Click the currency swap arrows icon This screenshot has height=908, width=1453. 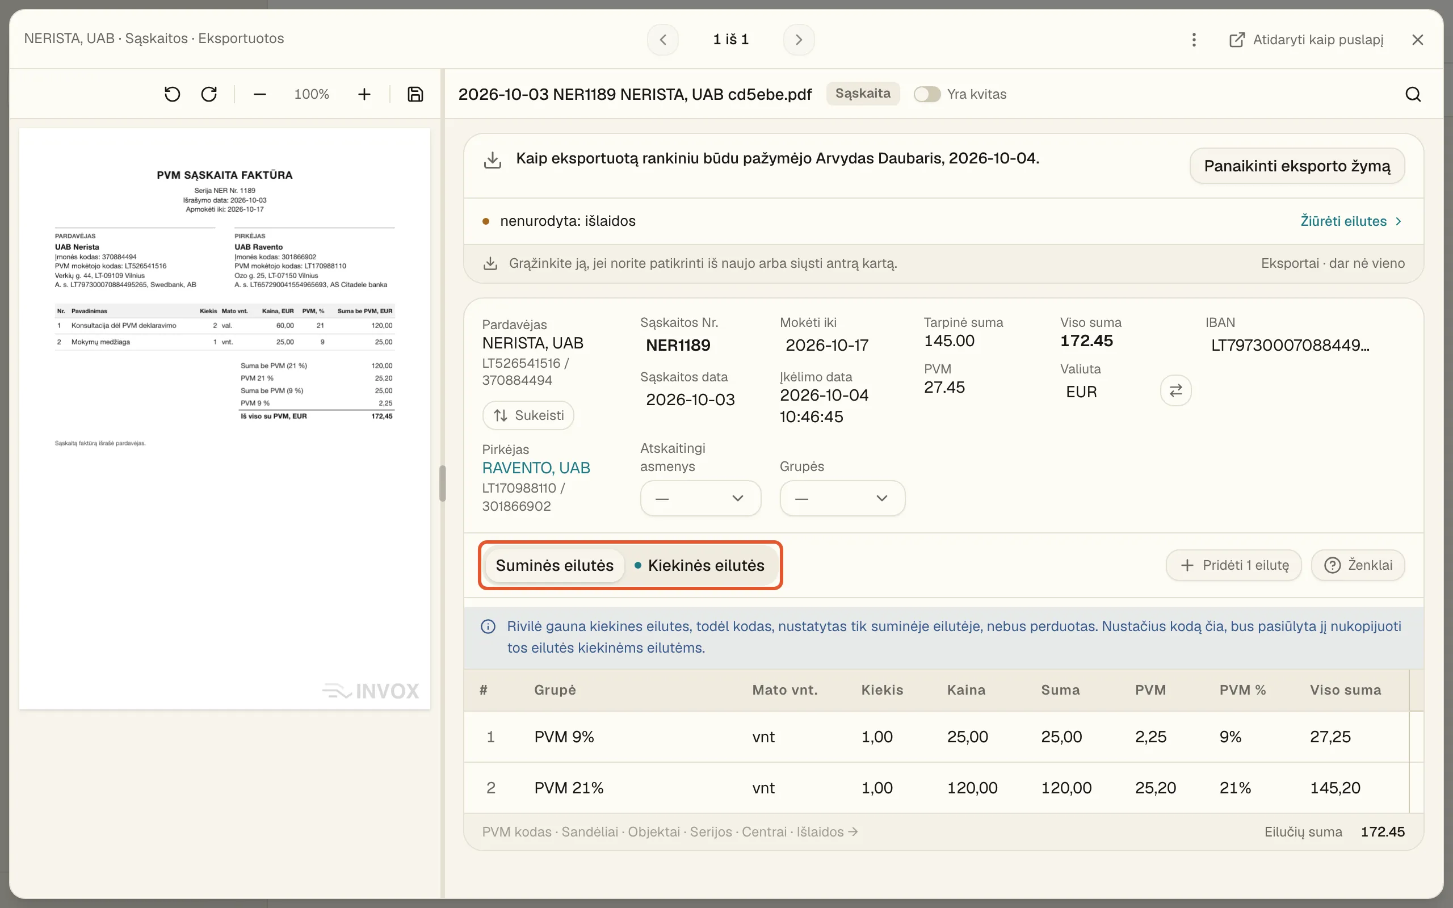pyautogui.click(x=1175, y=390)
